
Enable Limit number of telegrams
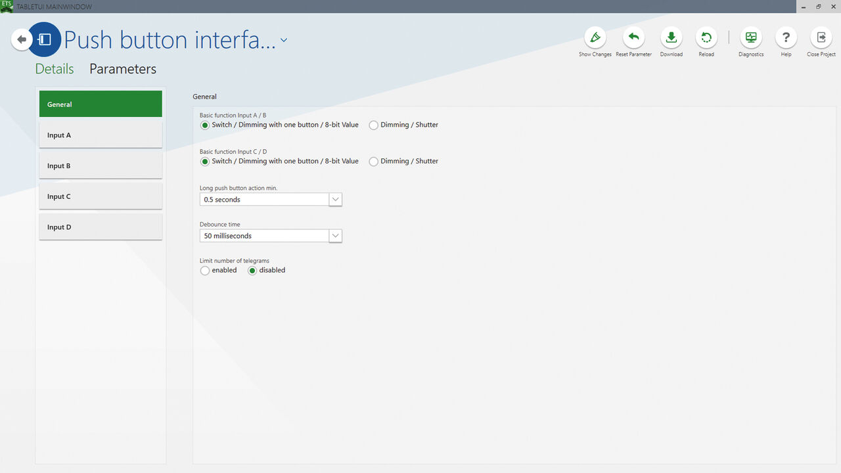[x=205, y=271]
